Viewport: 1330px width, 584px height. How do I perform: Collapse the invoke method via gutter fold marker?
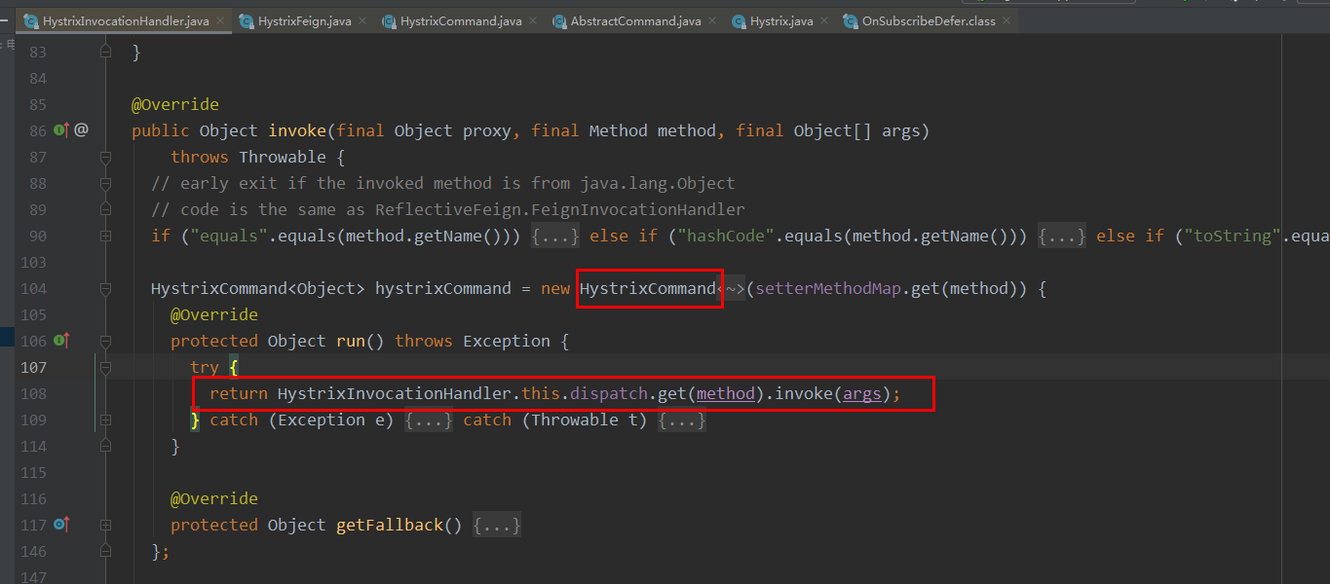pos(104,157)
